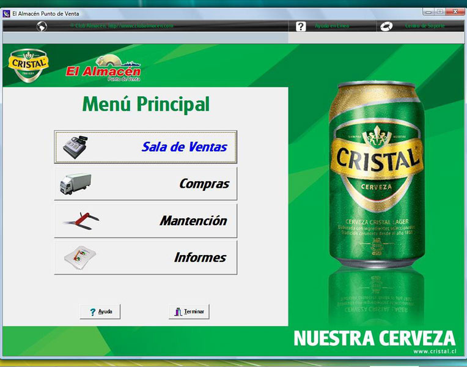Viewport: 467px width, 367px height.
Task: Click the www.cristal.cl text
Action: point(435,351)
